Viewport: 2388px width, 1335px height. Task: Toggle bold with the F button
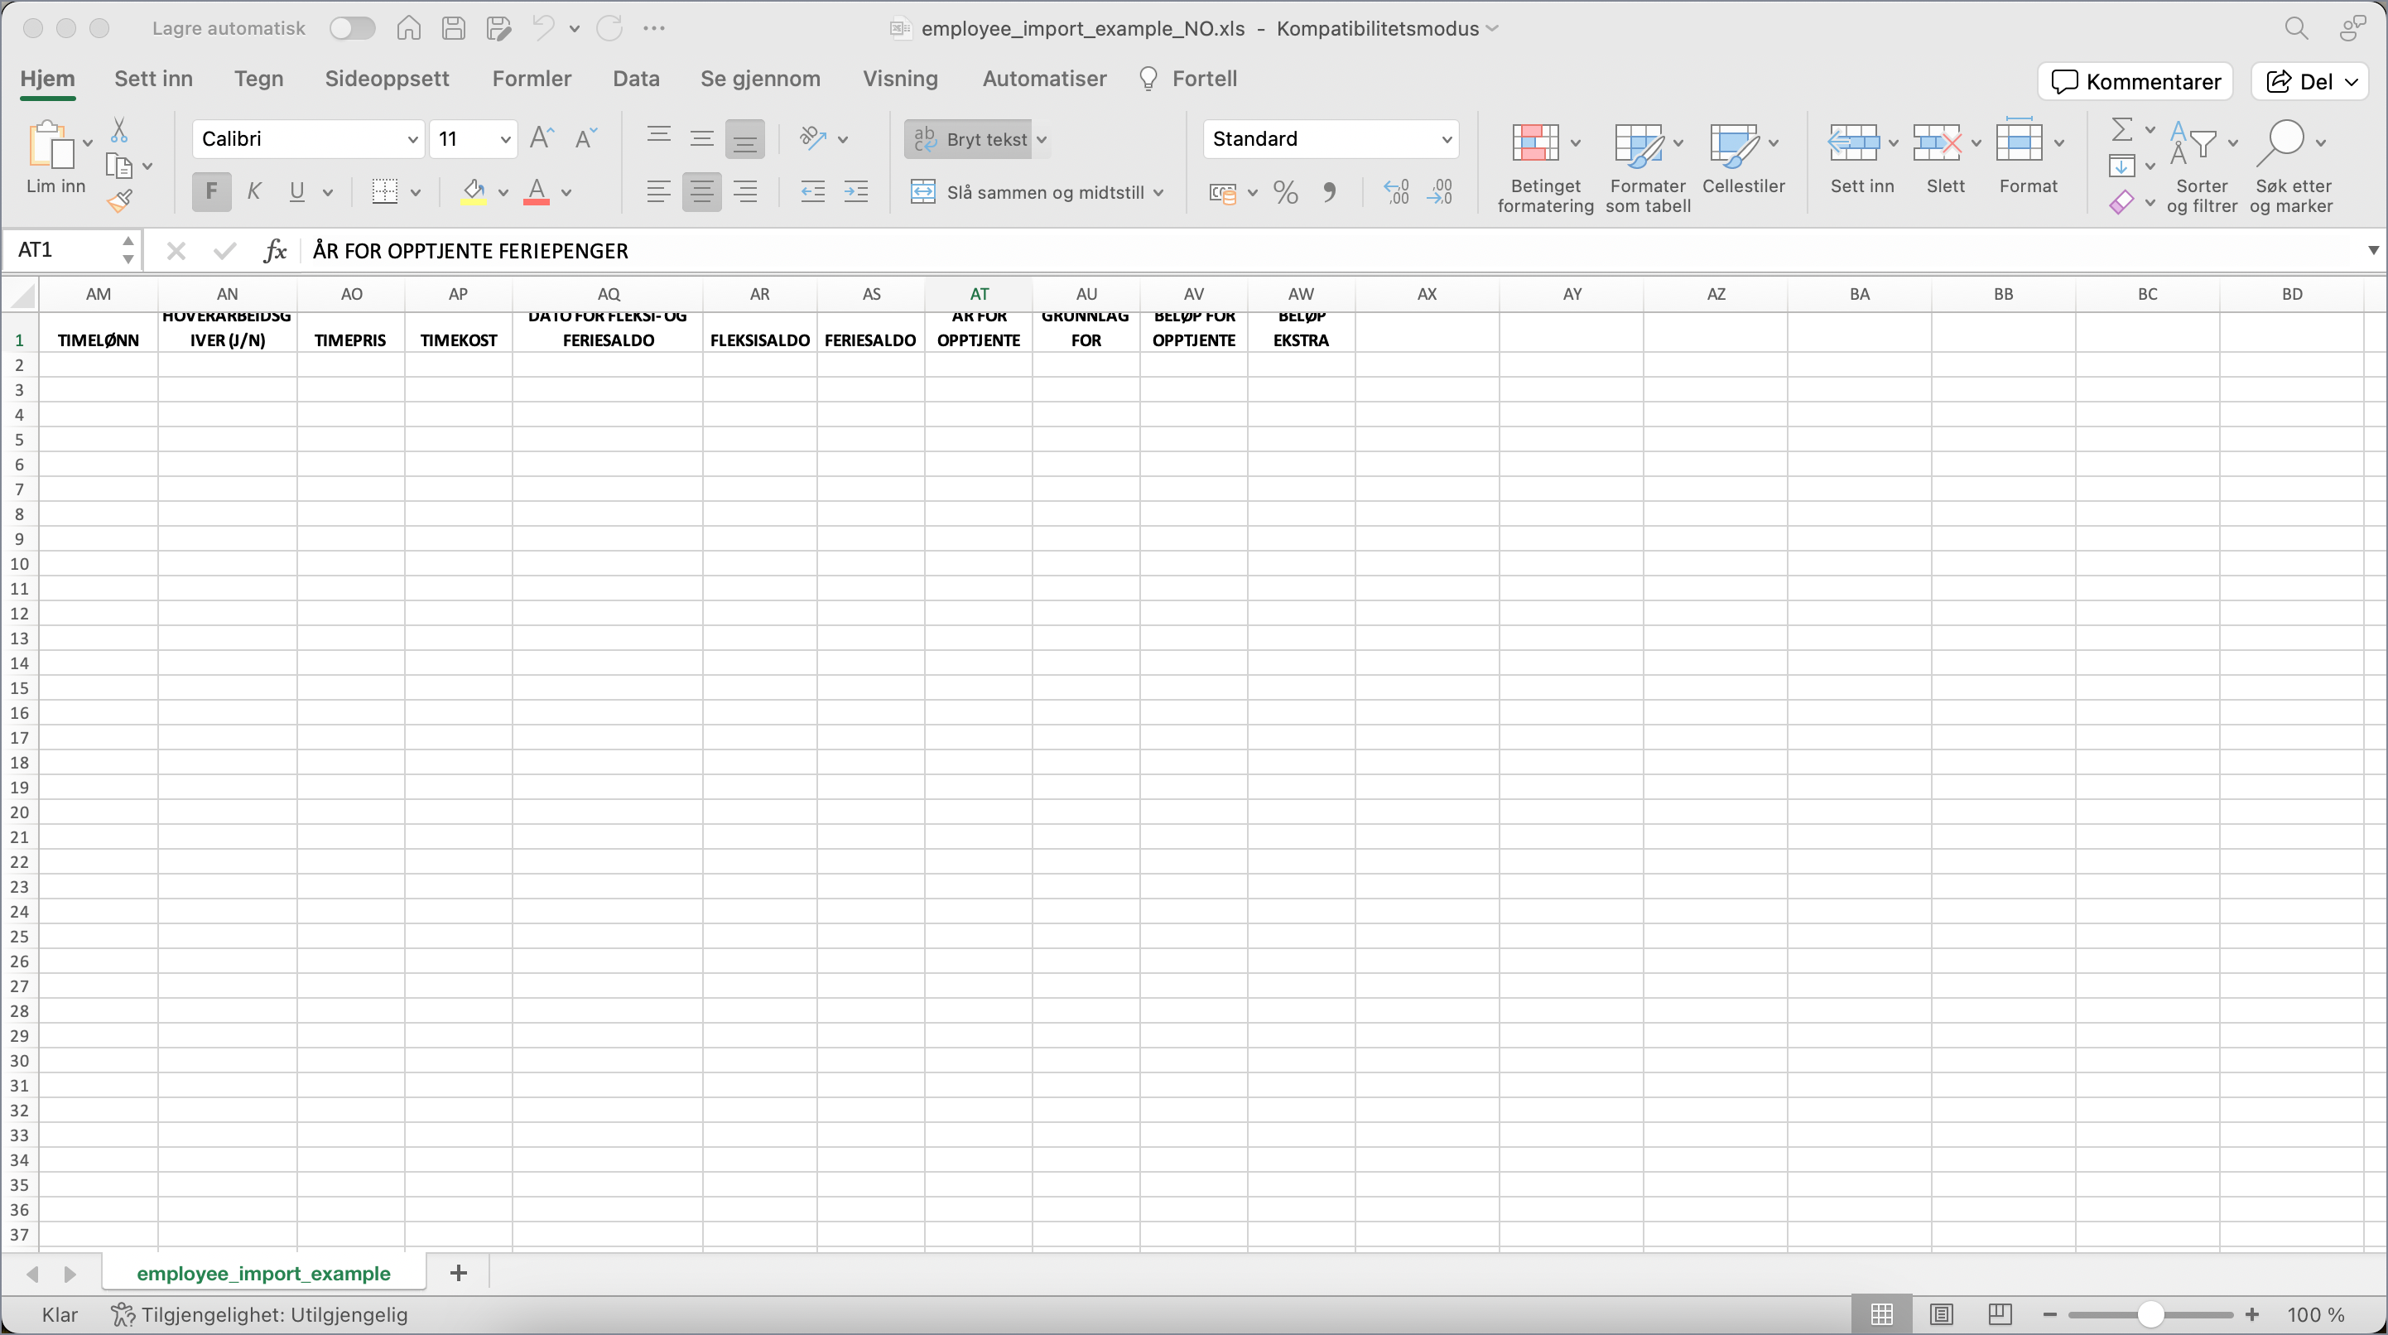click(211, 192)
